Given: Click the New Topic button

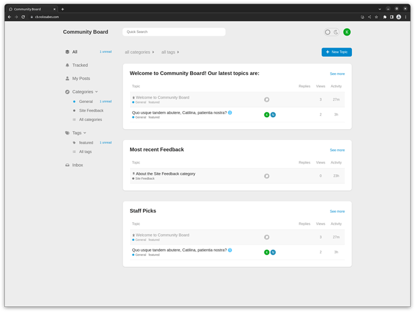Looking at the screenshot, I should 336,52.
